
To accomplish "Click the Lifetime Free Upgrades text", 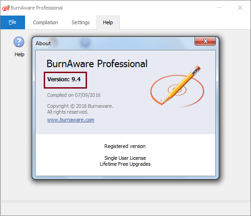I will [125, 164].
